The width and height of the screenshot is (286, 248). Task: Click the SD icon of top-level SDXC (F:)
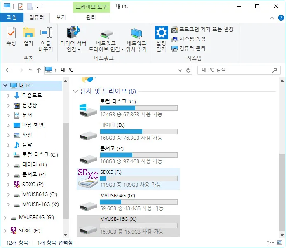tap(13, 231)
